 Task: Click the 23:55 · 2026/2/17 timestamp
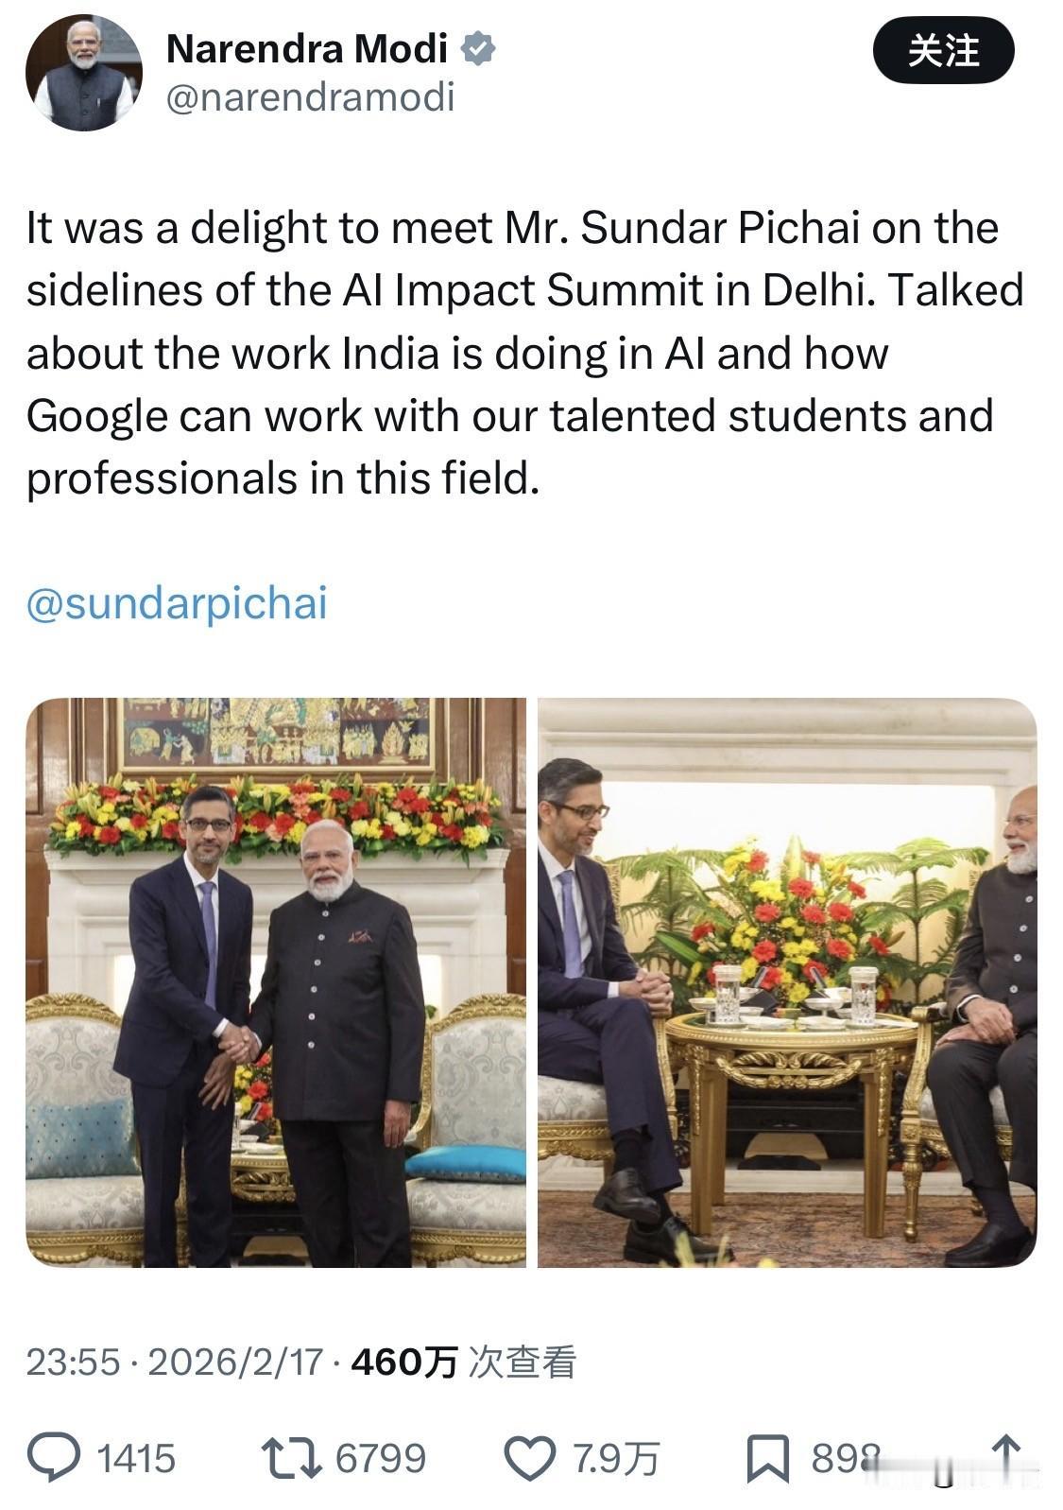pos(175,1362)
